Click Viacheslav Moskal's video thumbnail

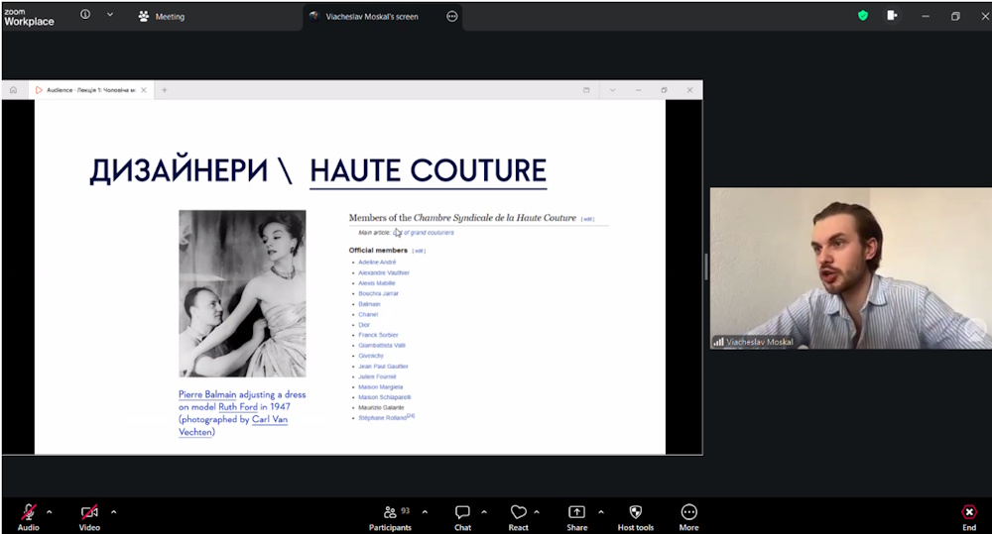pos(850,268)
